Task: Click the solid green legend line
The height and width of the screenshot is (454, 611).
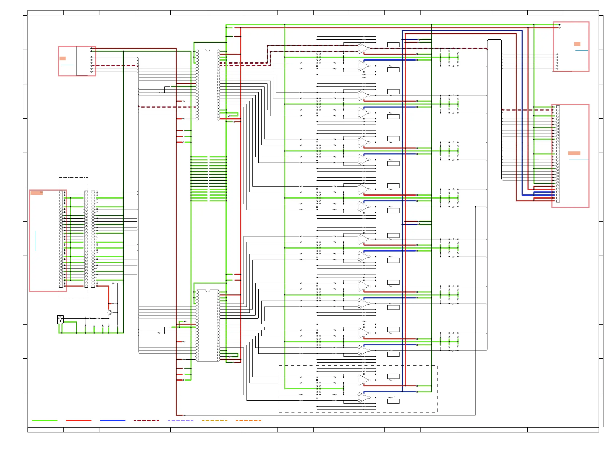Action: tap(44, 421)
